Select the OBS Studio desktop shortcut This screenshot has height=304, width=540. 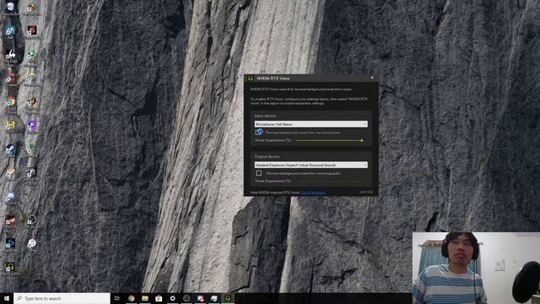(x=32, y=220)
